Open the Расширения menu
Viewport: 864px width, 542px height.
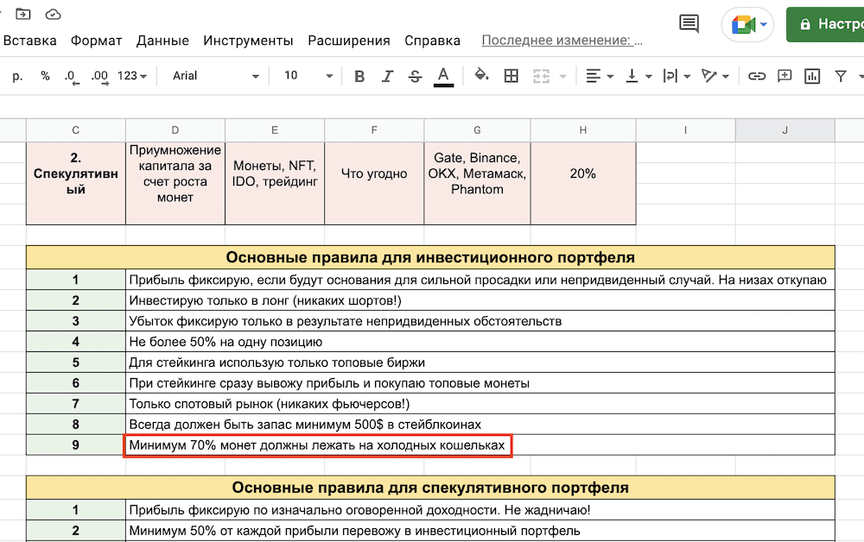point(349,41)
